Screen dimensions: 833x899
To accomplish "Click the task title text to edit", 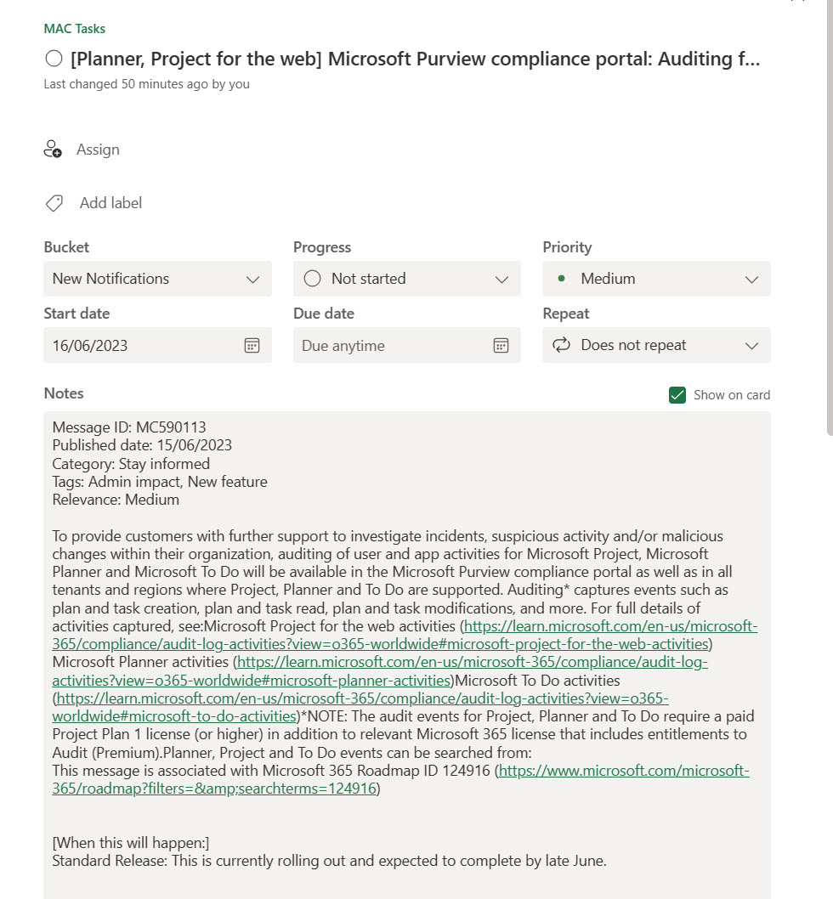I will tap(415, 59).
